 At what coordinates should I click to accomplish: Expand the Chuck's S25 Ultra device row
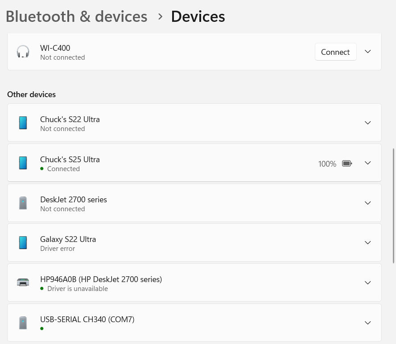click(367, 163)
